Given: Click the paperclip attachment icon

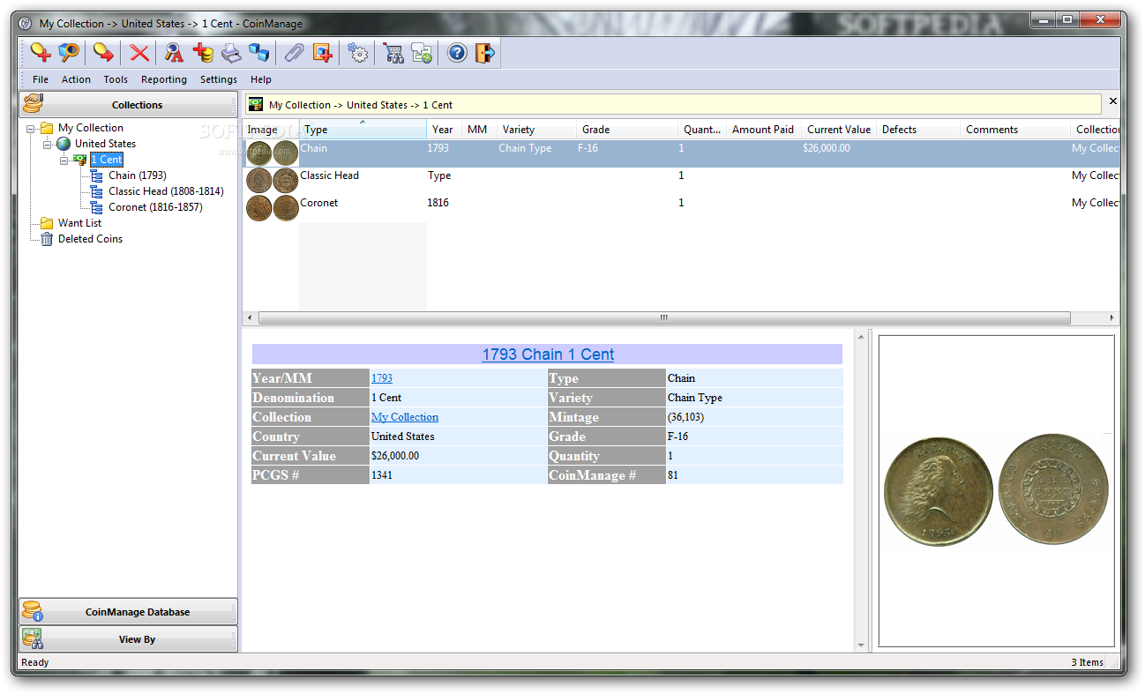Looking at the screenshot, I should [x=294, y=53].
